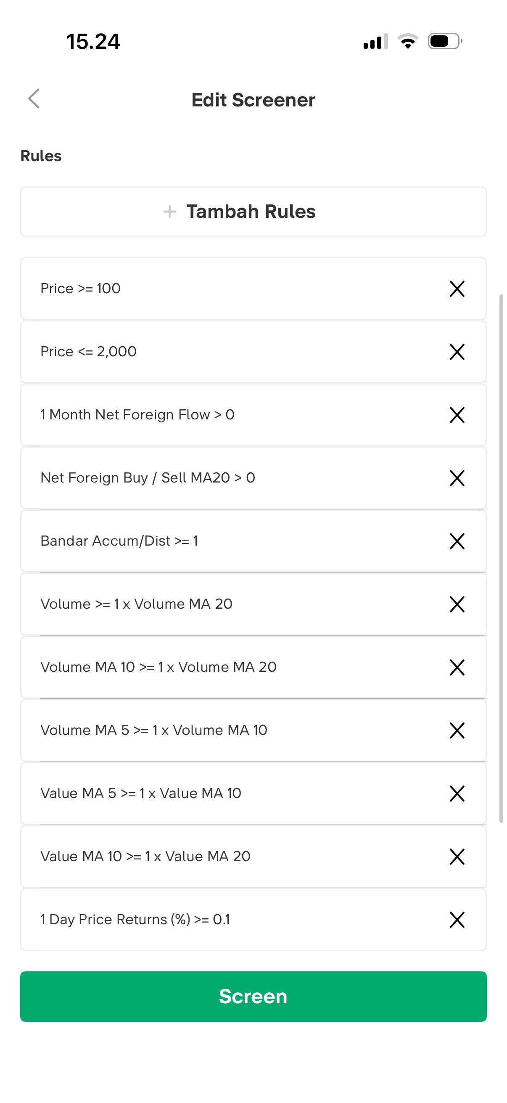Remove 1 Month Net Foreign Flow rule
This screenshot has width=507, height=1103.
pyautogui.click(x=457, y=414)
